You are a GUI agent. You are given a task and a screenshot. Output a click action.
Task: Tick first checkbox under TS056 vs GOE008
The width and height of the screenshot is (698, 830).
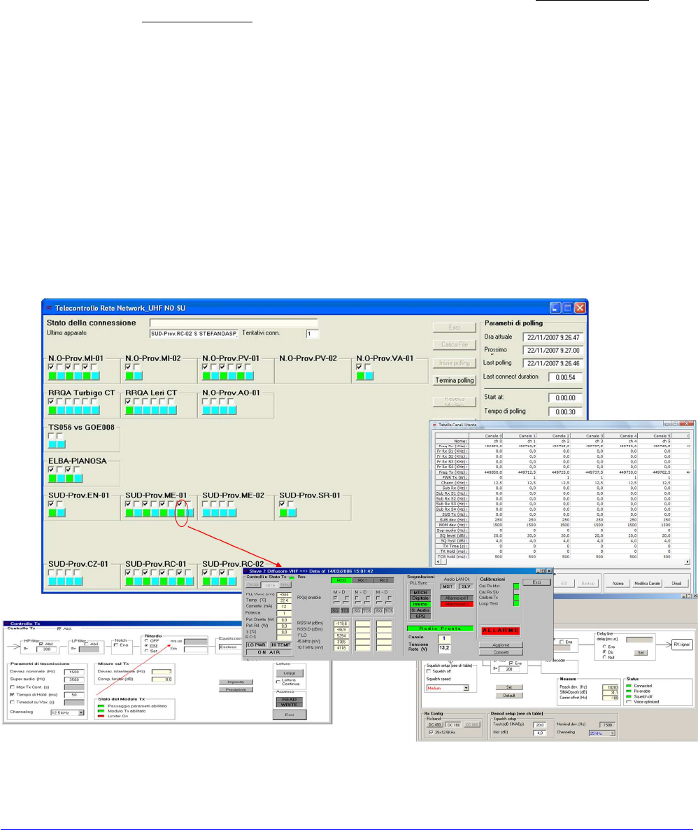pos(51,435)
